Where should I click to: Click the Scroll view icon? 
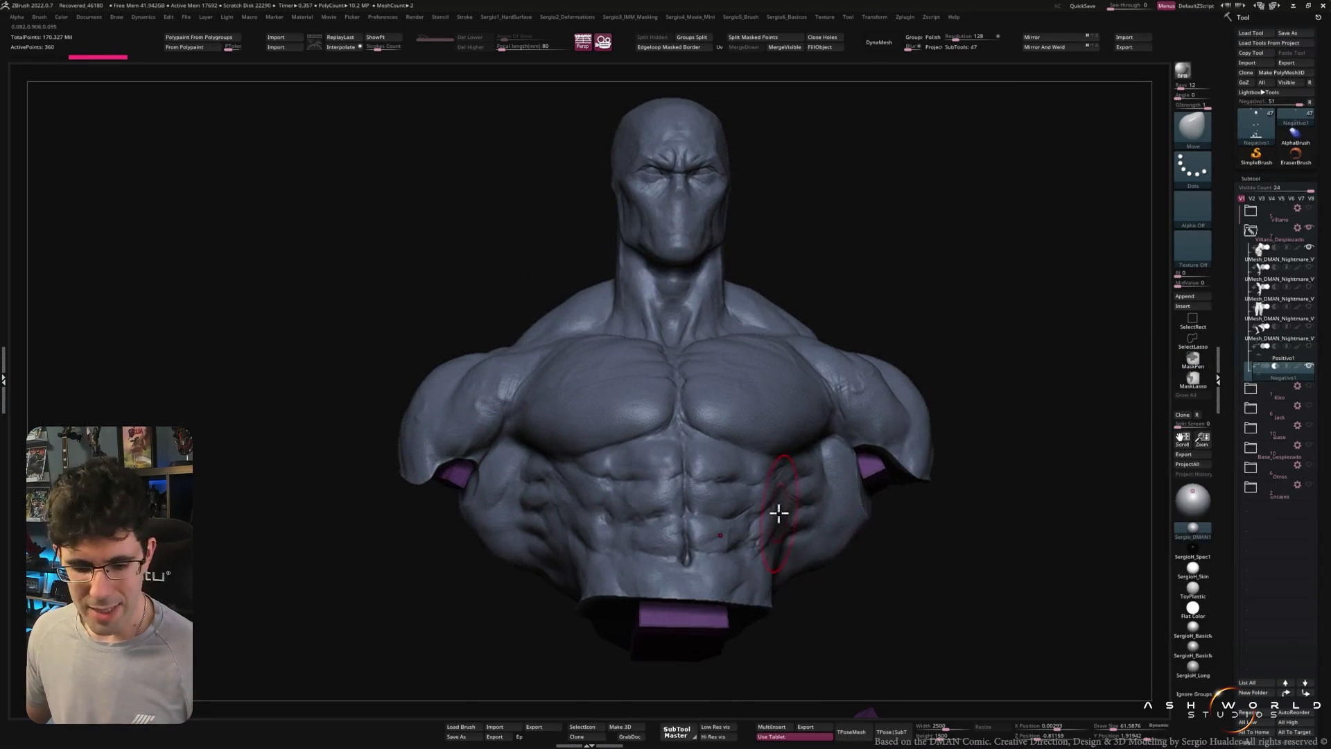(x=1183, y=438)
